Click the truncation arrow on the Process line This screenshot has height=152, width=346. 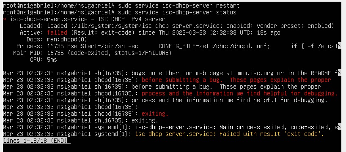click(x=339, y=46)
